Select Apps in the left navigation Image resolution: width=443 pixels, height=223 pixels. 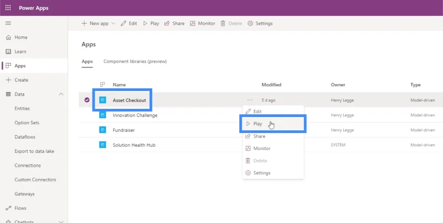[20, 66]
